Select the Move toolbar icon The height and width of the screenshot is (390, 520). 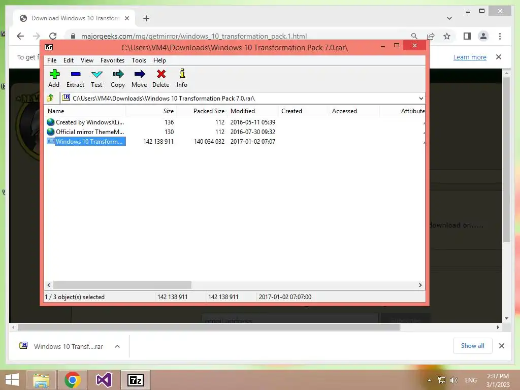pos(139,74)
